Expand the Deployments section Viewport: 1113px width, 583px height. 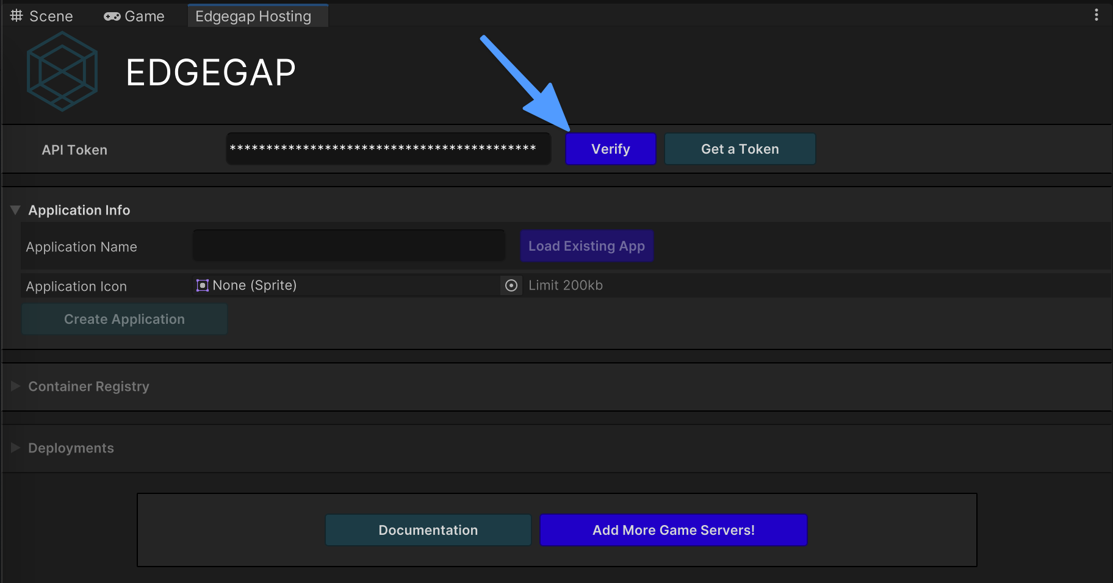pos(16,448)
